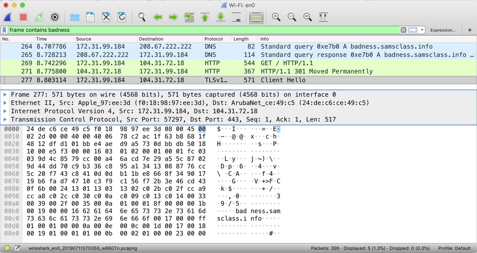477x253 pixels.
Task: Start capture with the shark fin icon
Action: point(8,17)
